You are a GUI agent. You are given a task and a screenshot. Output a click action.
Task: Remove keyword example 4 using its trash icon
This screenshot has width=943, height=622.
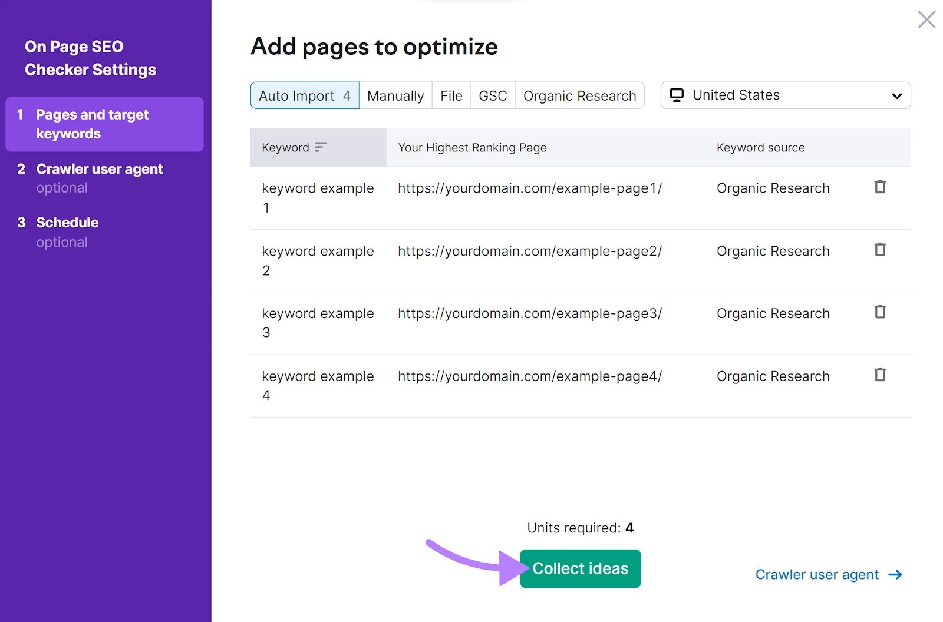click(x=880, y=375)
